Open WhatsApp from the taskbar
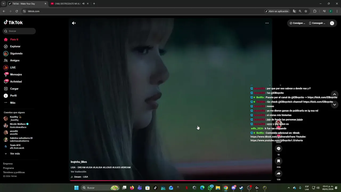The height and width of the screenshot is (192, 341). [210, 188]
